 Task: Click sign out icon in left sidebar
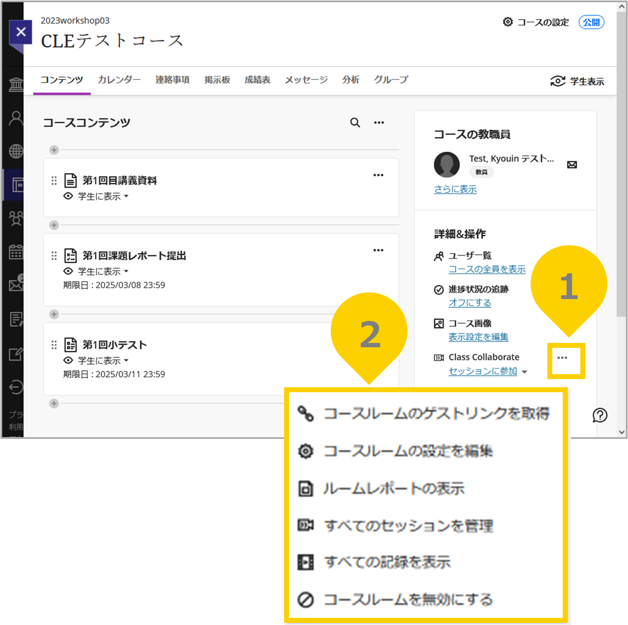[x=16, y=387]
